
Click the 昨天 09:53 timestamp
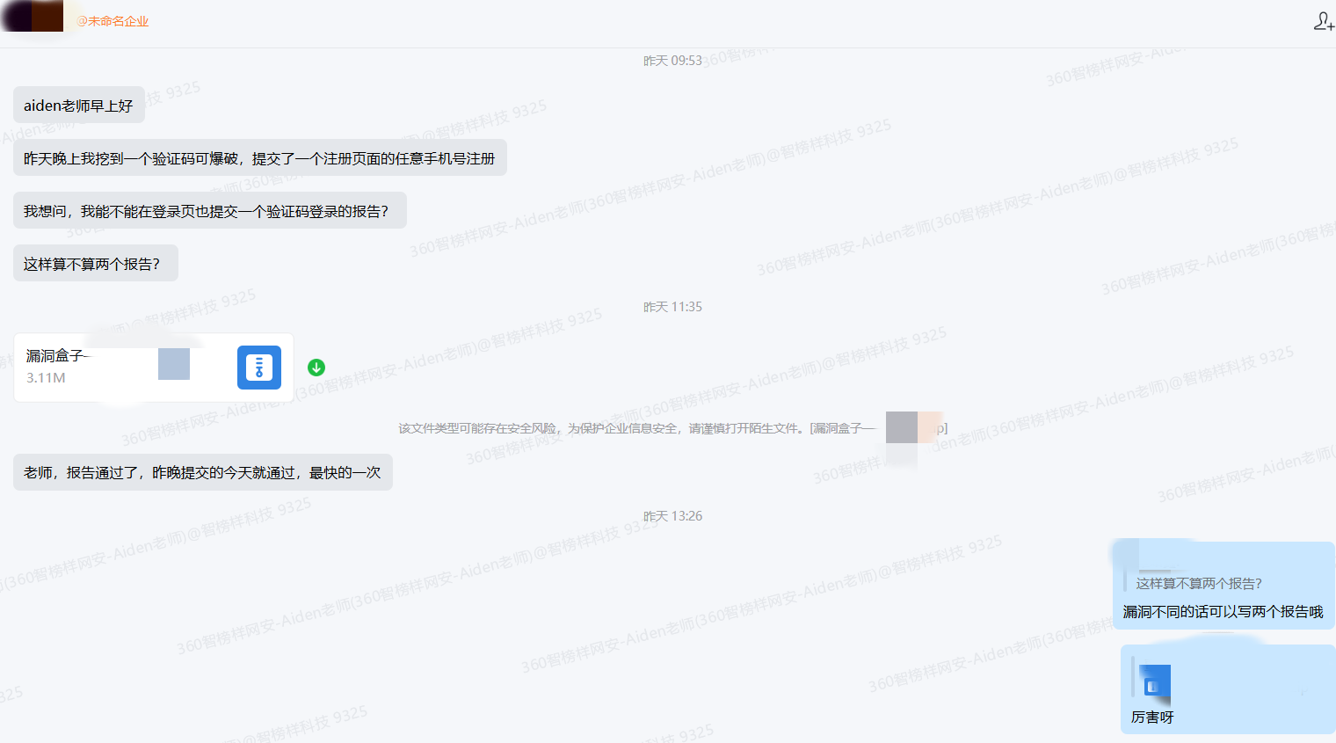[672, 61]
